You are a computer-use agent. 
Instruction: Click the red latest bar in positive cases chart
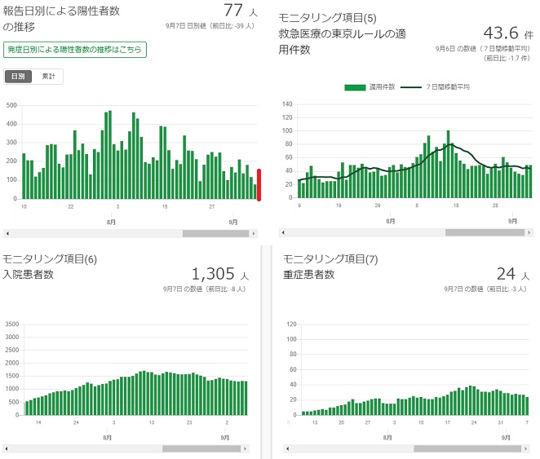coord(259,185)
